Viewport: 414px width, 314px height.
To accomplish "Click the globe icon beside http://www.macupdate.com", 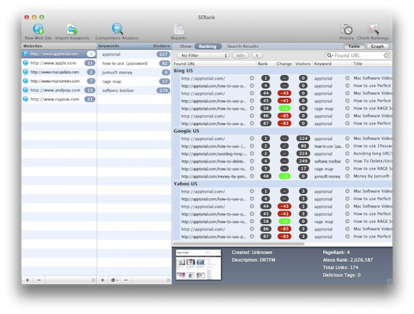I will click(25, 72).
